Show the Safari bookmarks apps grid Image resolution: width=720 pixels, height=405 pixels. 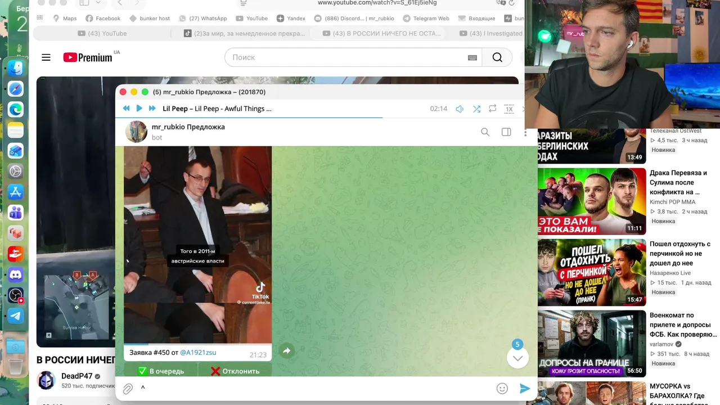39,18
